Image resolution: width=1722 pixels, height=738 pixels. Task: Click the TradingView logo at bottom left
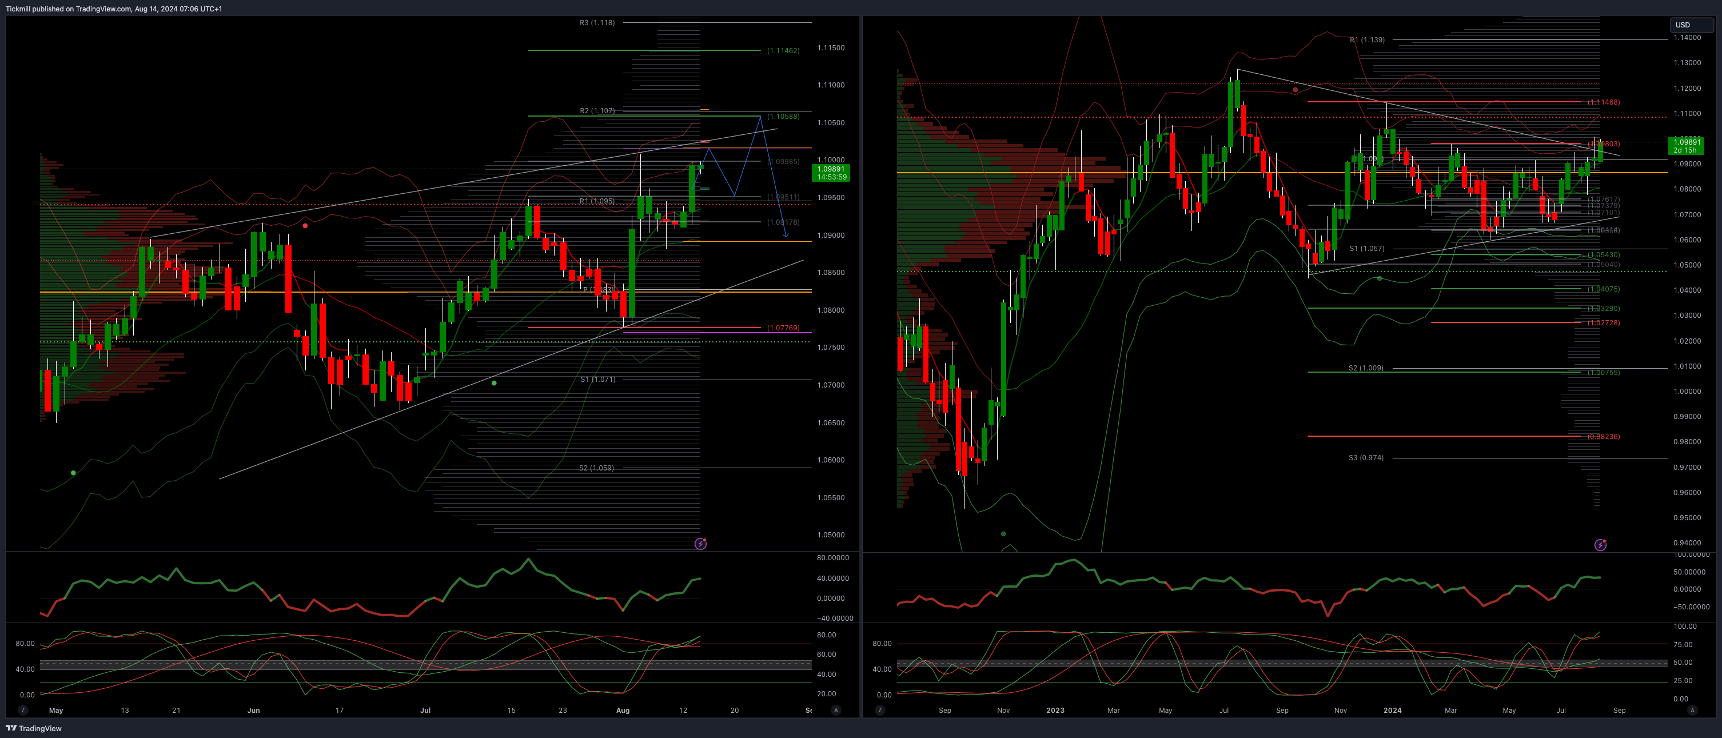33,729
